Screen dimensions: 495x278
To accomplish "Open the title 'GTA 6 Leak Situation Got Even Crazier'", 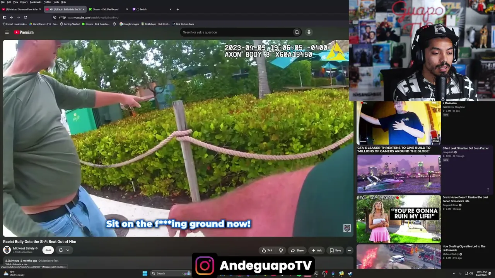I will pyautogui.click(x=466, y=148).
